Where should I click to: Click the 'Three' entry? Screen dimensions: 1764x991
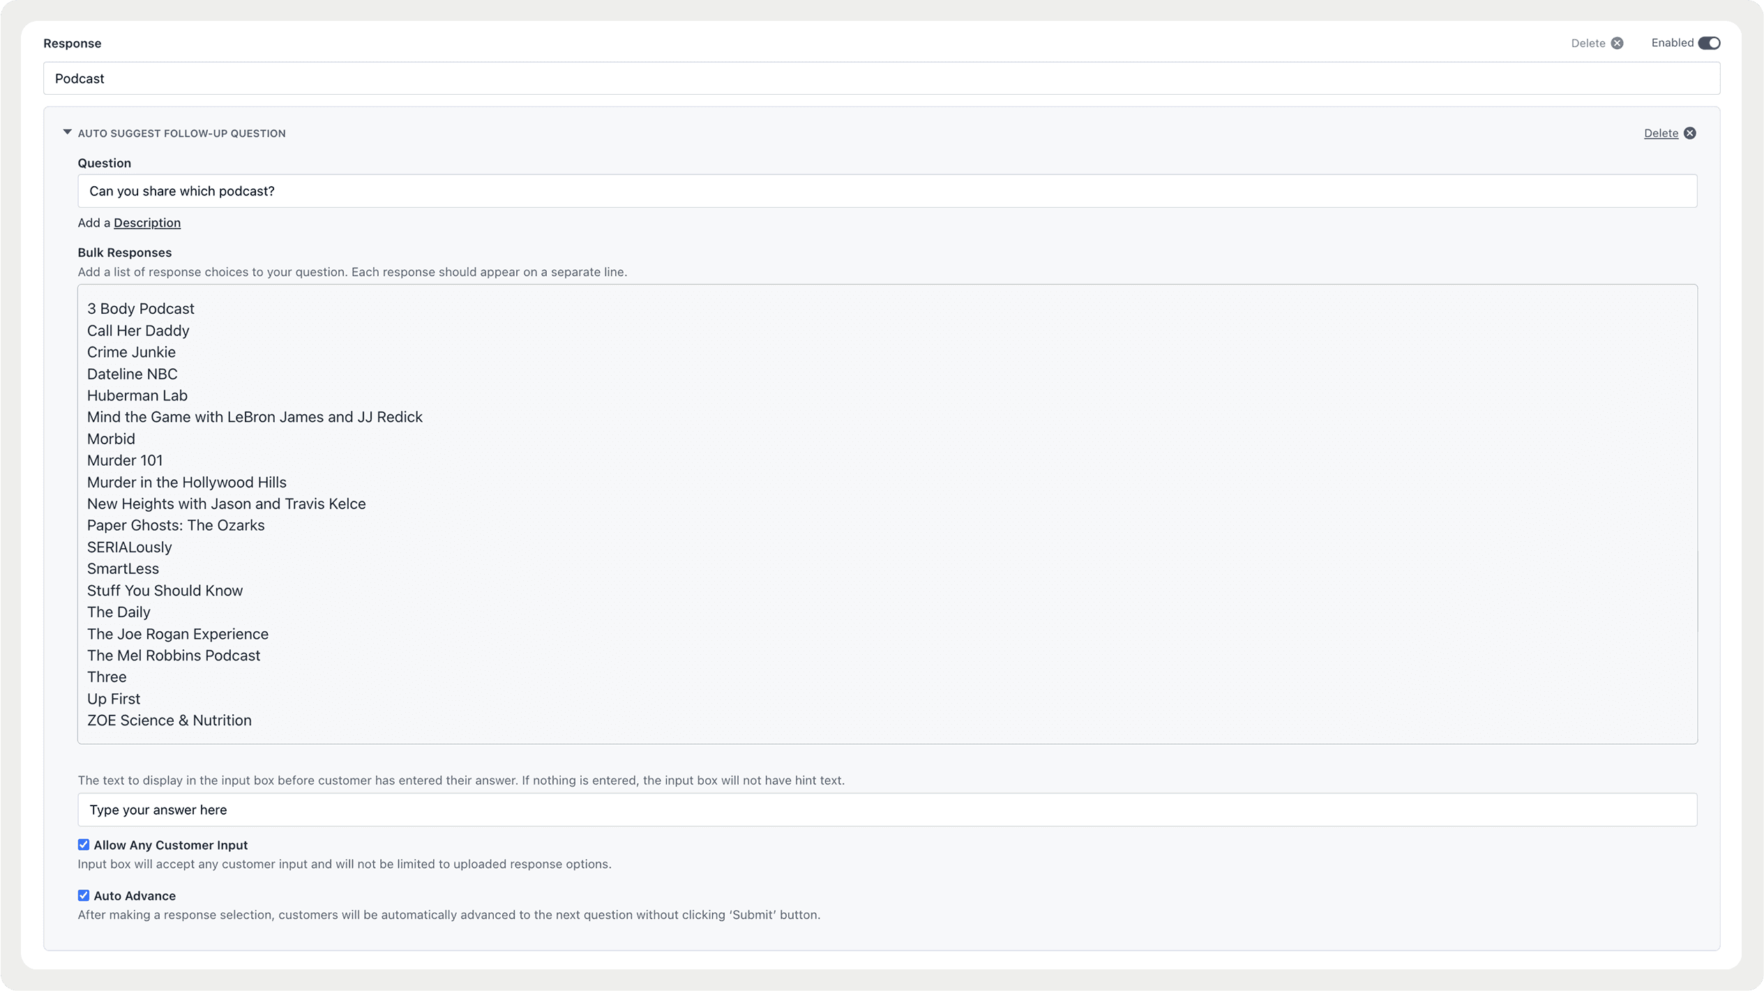[107, 677]
